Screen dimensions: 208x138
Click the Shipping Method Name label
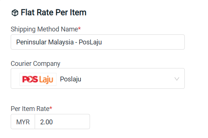44,29
